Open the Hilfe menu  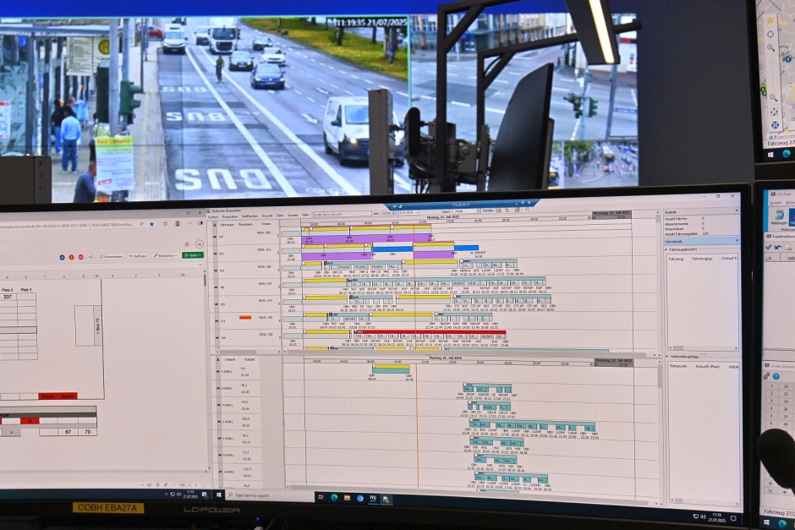pos(305,215)
